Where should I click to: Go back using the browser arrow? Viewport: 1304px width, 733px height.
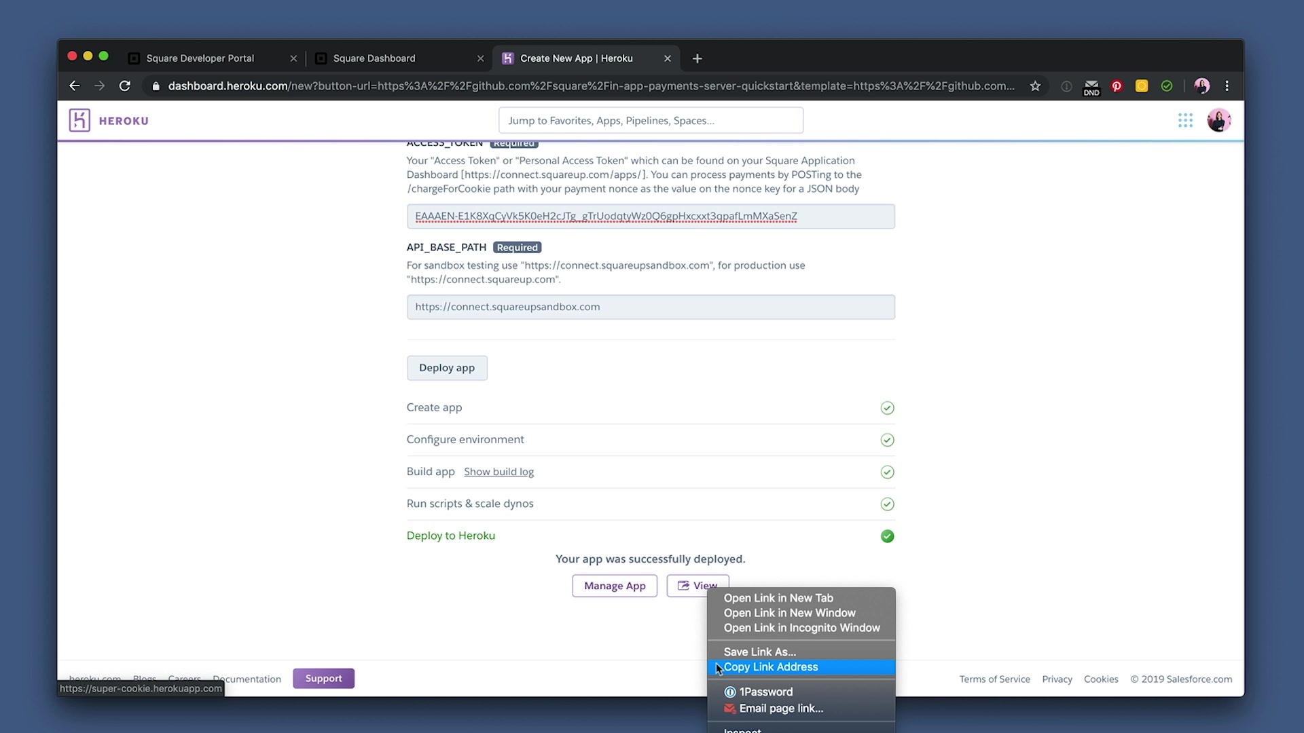[x=75, y=86]
